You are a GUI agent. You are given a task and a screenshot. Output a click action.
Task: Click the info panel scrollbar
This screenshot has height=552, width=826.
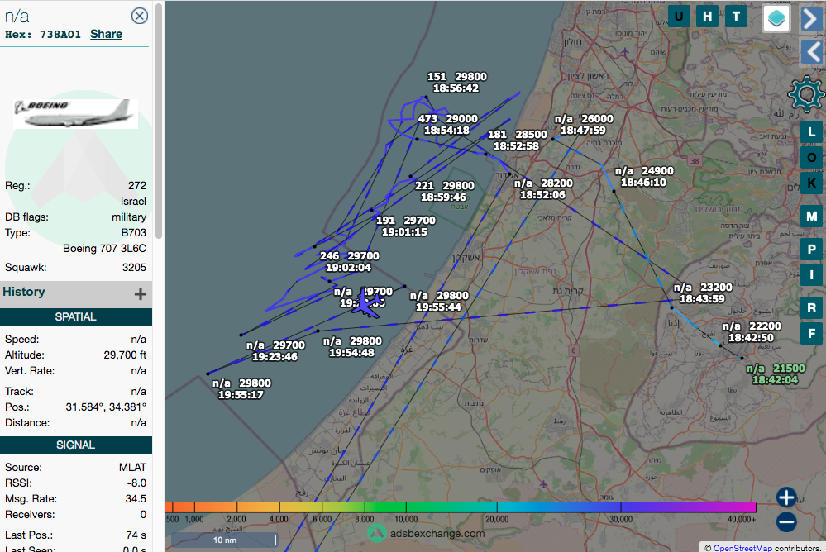[159, 120]
